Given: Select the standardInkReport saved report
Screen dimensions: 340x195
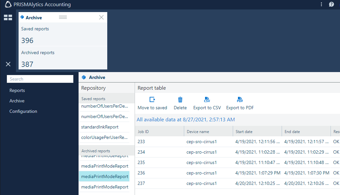Looking at the screenshot, I should tap(100, 127).
